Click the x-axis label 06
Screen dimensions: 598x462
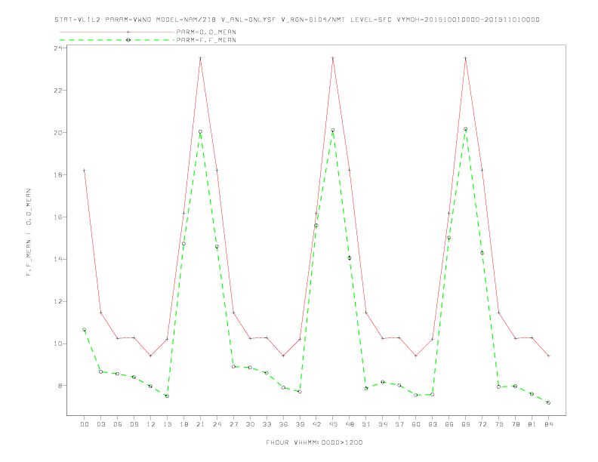(118, 424)
